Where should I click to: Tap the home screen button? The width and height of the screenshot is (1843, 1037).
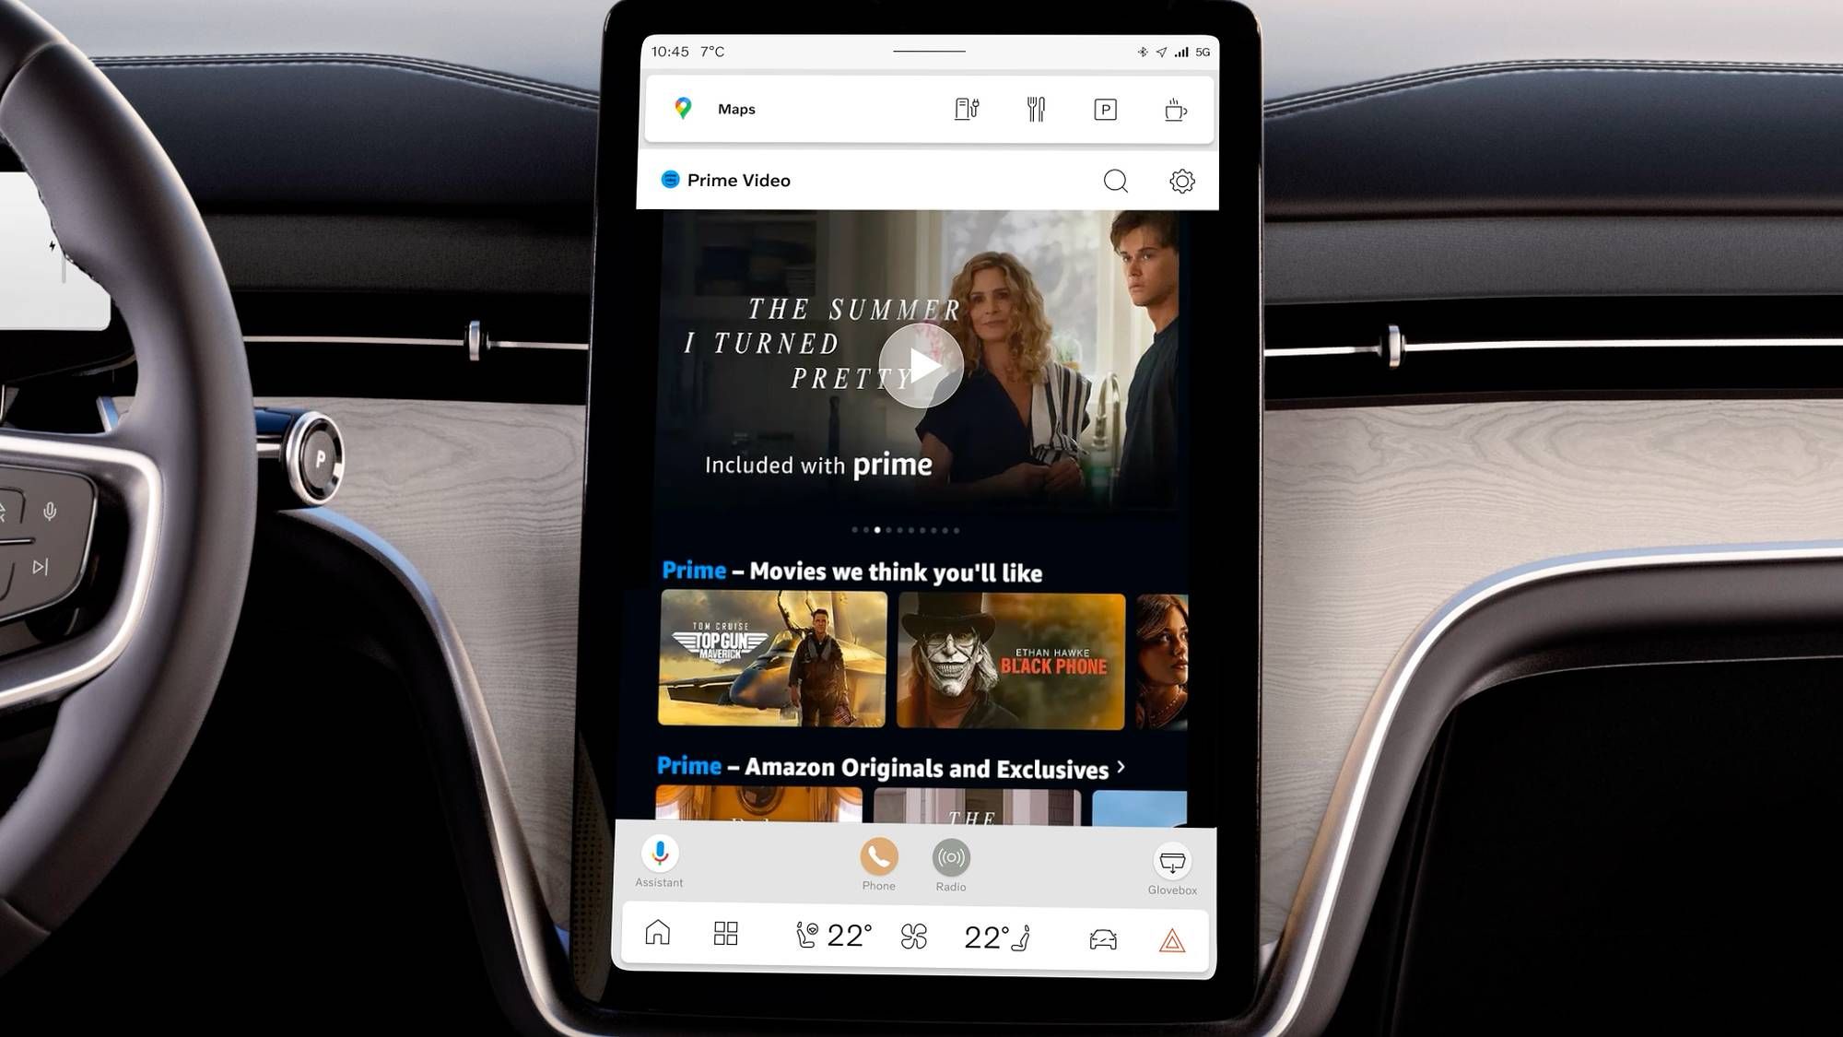[658, 935]
